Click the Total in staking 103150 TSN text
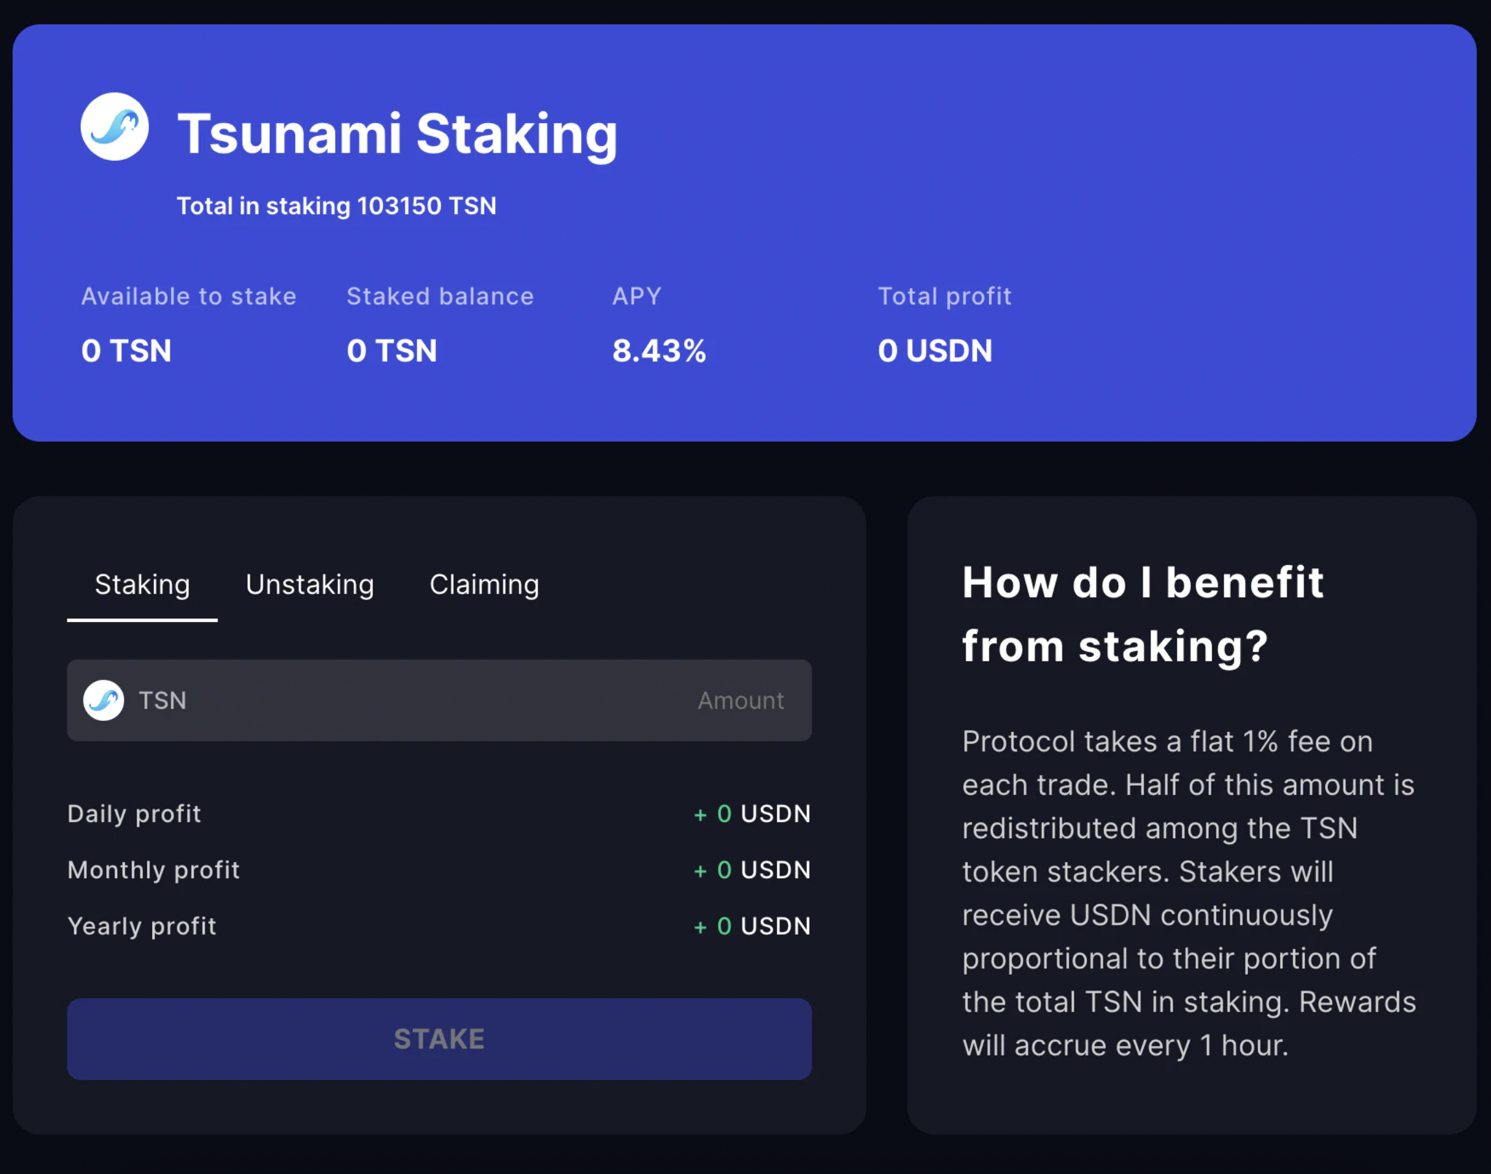1491x1174 pixels. [336, 206]
